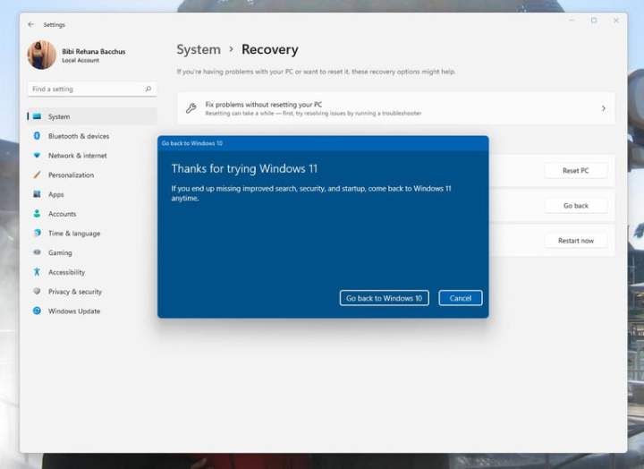
Task: Open Time & language settings
Action: (x=92, y=233)
